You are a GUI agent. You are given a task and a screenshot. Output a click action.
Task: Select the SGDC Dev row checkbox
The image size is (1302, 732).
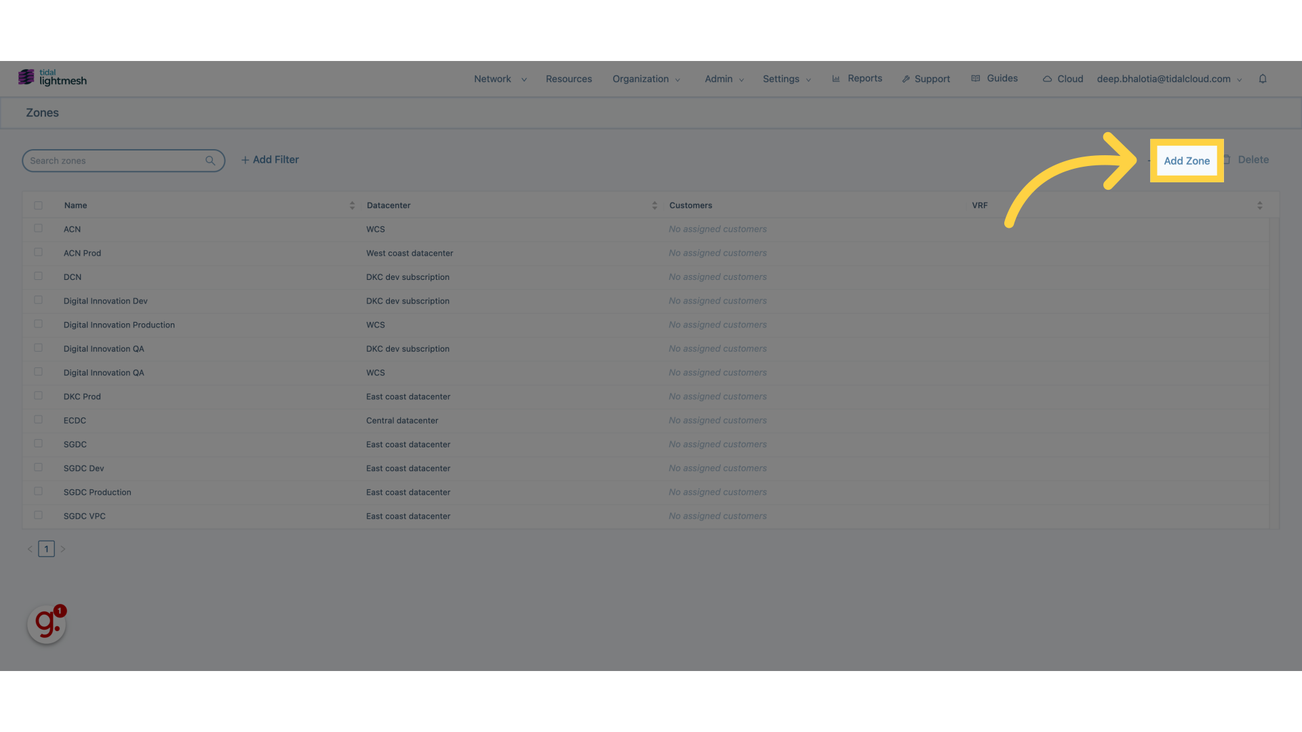38,468
